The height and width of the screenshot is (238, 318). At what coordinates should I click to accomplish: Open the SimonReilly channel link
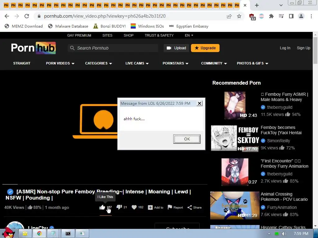click(x=279, y=141)
